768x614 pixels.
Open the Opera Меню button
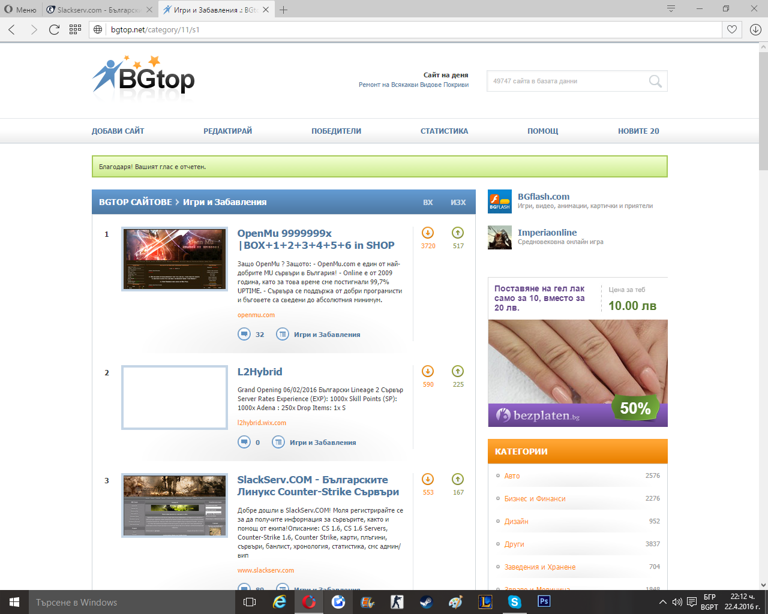[x=21, y=10]
